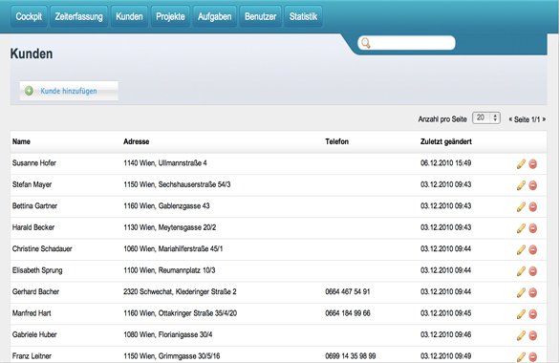Click timestamp 03.12.2010 09:46
Screen dimensions: 560x363
(x=445, y=334)
